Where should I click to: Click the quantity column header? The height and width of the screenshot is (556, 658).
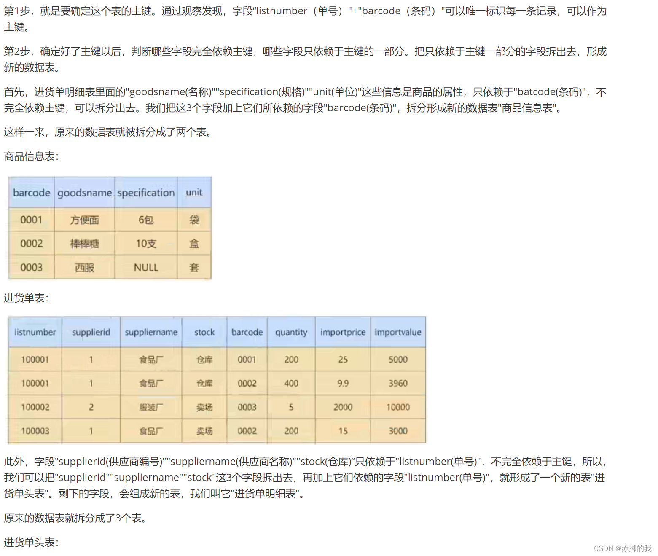coord(291,332)
